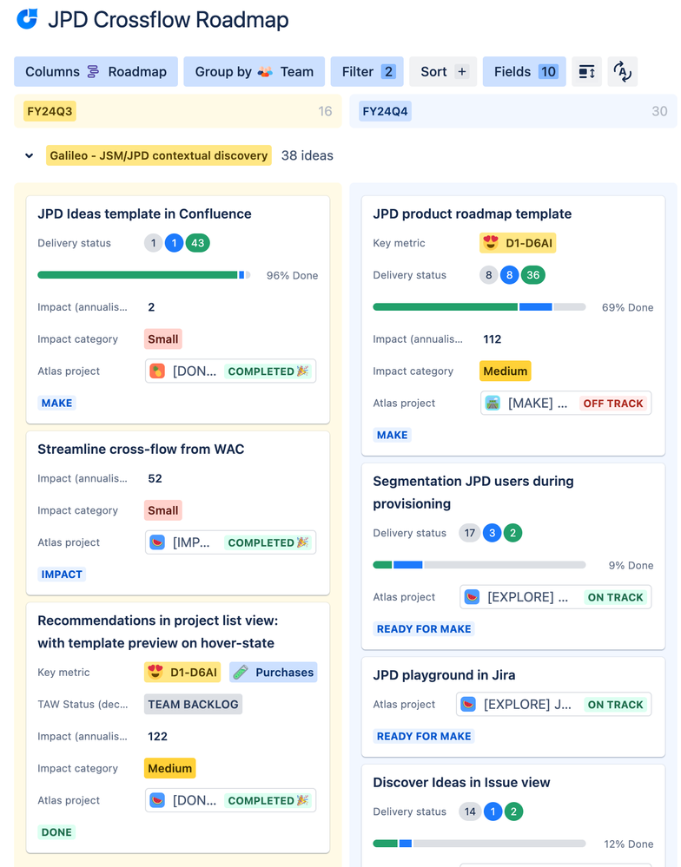Collapse the Galileo group with chevron
Viewport: 681px width, 867px height.
tap(30, 156)
